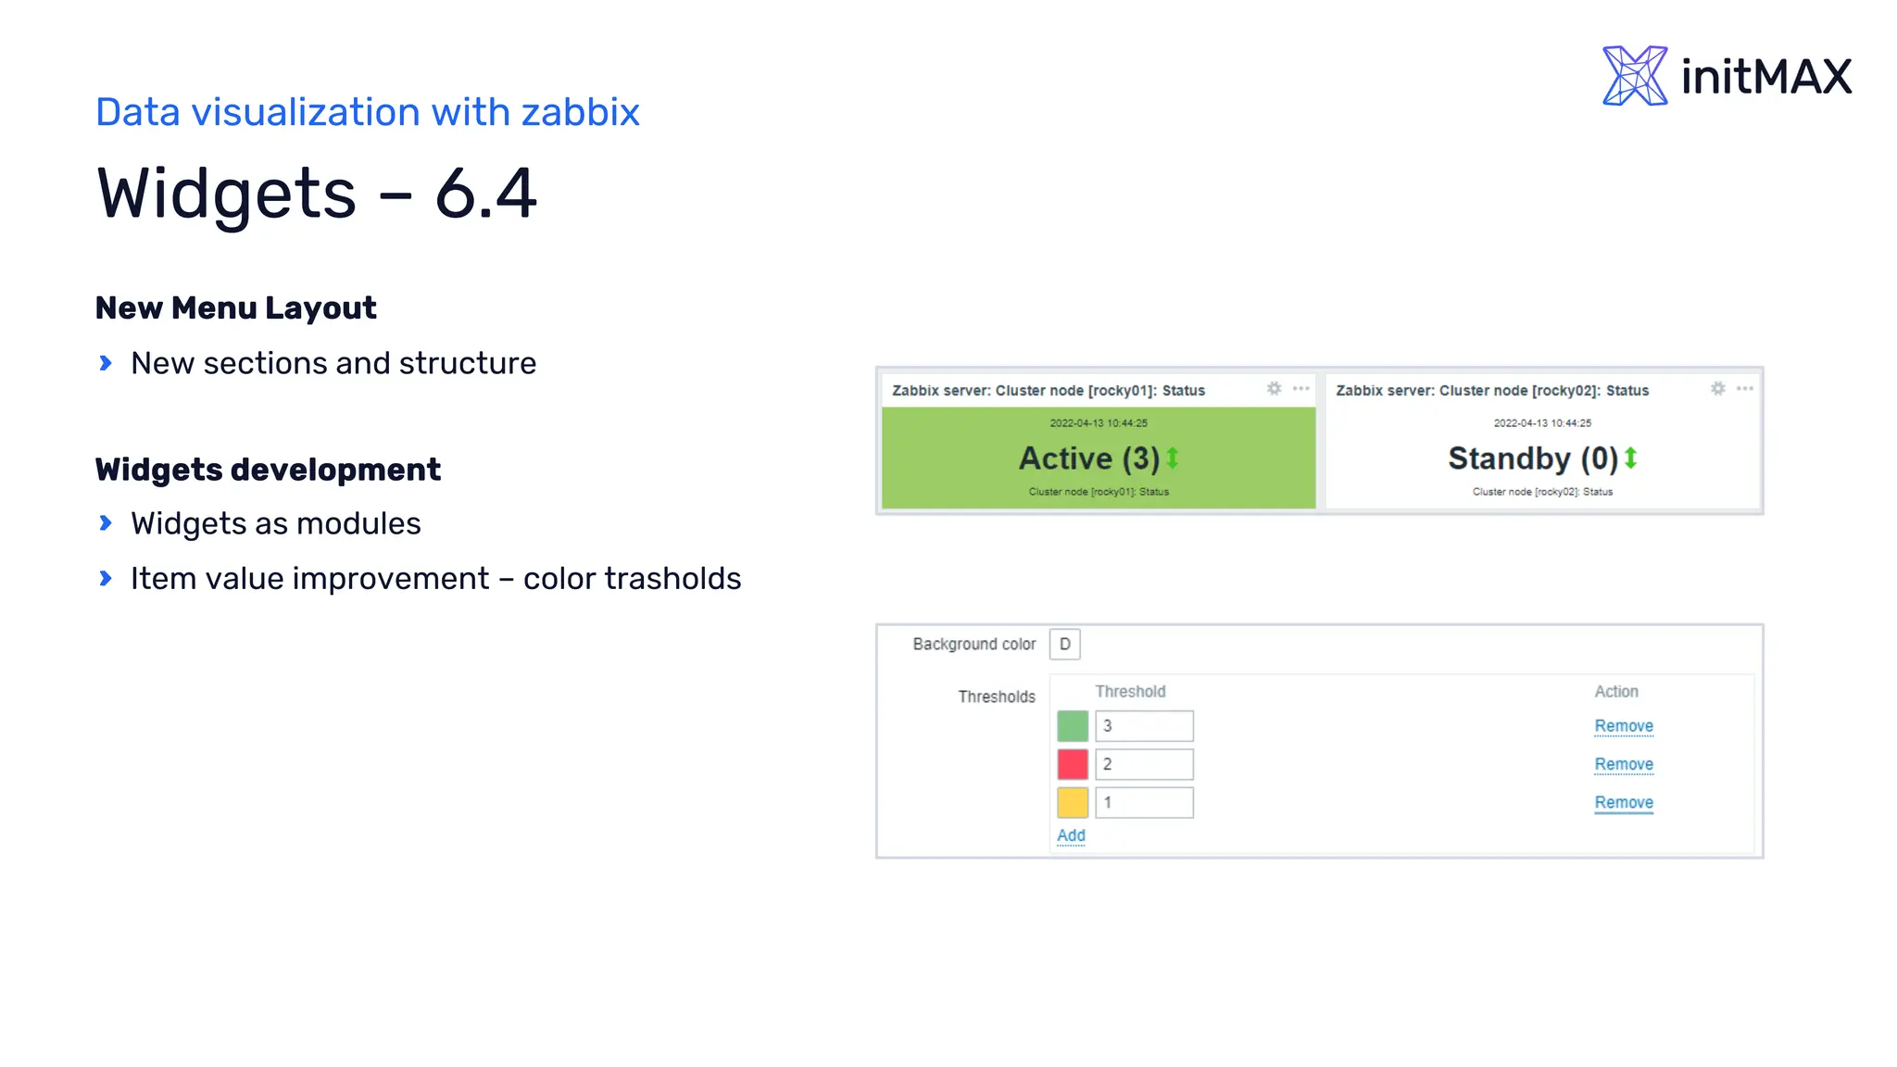The image size is (1897, 1067).
Task: Click green arrow next to Active (3)
Action: pos(1173,458)
